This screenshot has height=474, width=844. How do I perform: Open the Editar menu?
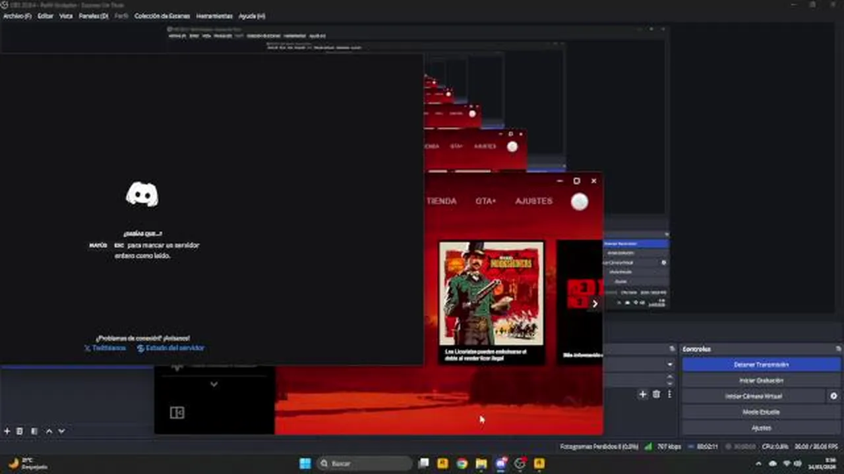pos(45,16)
